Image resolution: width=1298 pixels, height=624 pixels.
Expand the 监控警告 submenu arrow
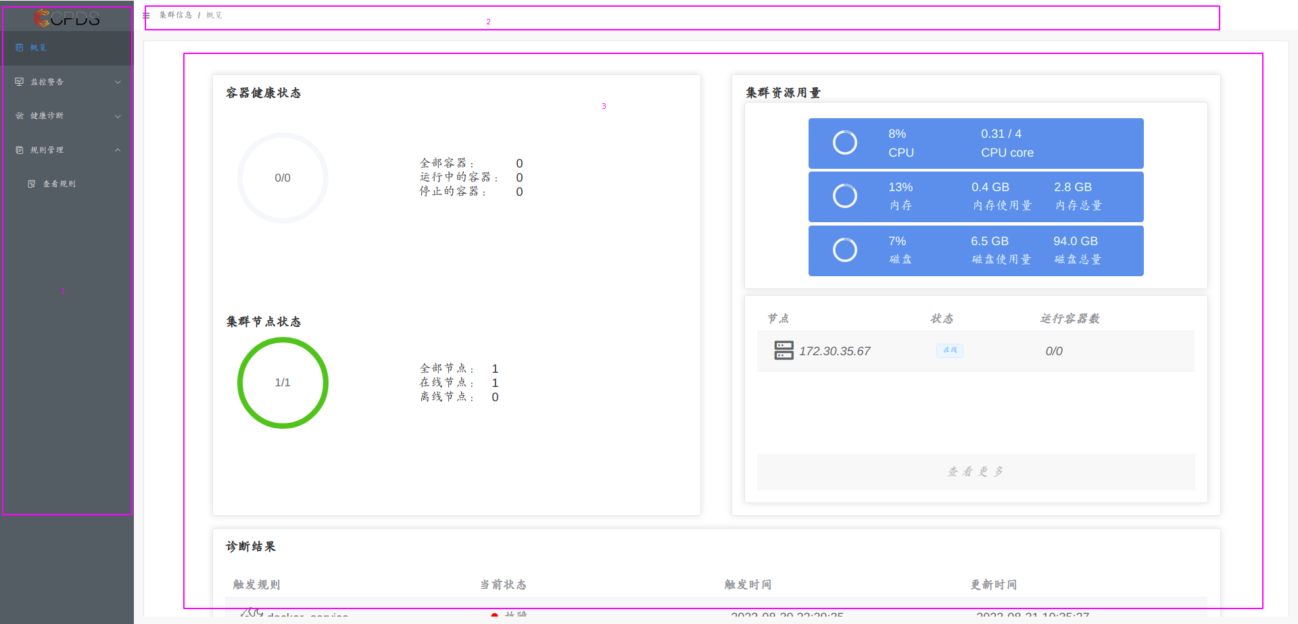(118, 82)
